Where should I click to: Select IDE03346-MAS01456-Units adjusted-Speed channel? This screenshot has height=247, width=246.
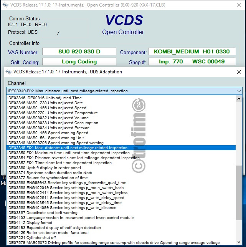point(121,108)
